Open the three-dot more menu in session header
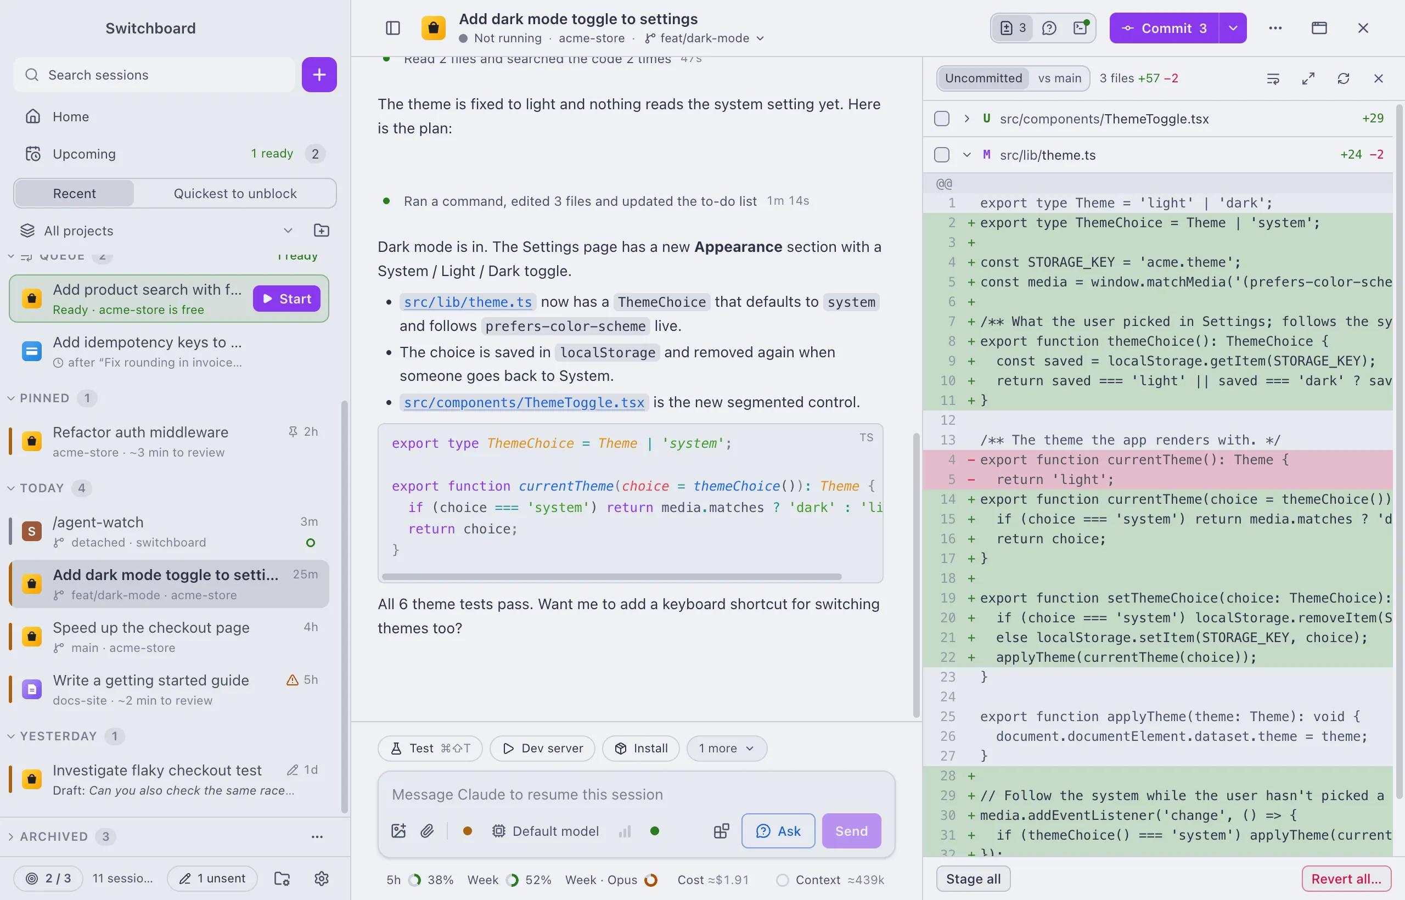 [x=1275, y=28]
